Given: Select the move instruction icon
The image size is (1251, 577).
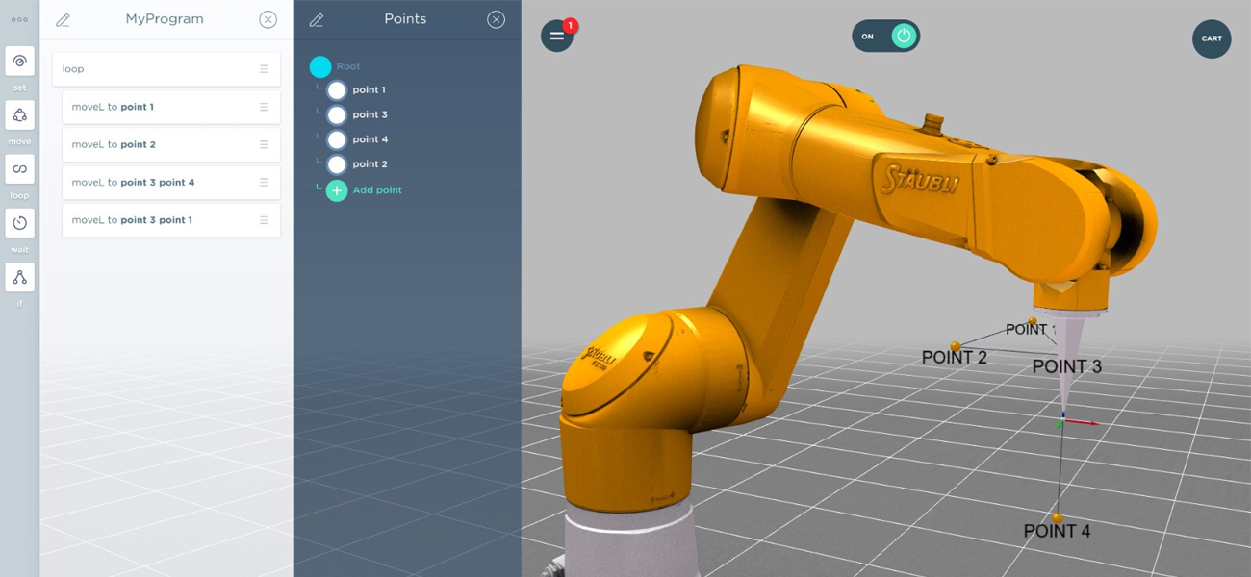Looking at the screenshot, I should [19, 115].
